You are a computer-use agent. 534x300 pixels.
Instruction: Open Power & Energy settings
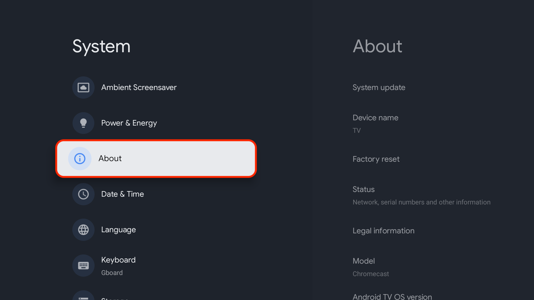click(129, 122)
